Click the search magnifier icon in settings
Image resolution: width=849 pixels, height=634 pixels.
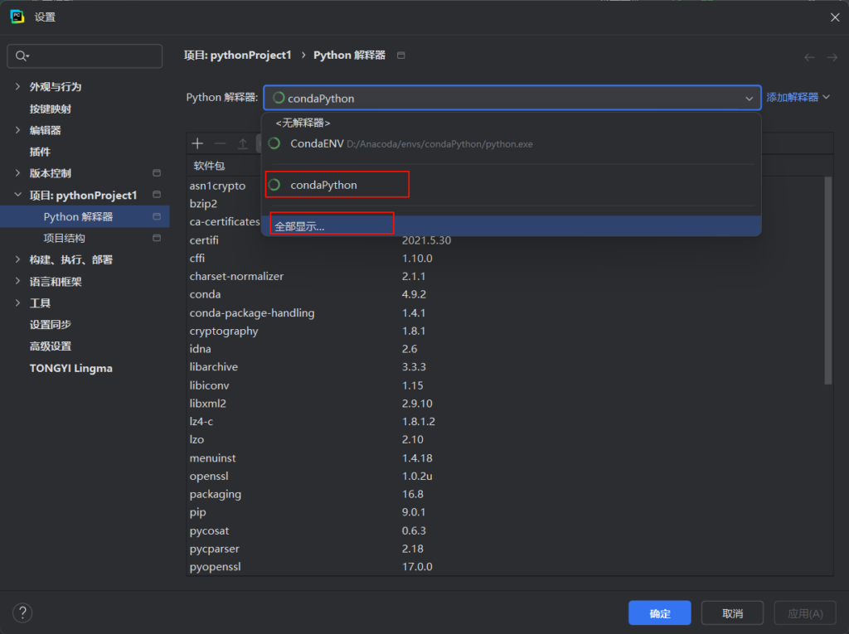click(22, 56)
